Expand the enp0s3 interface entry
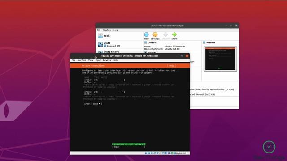 pyautogui.click(x=104, y=80)
